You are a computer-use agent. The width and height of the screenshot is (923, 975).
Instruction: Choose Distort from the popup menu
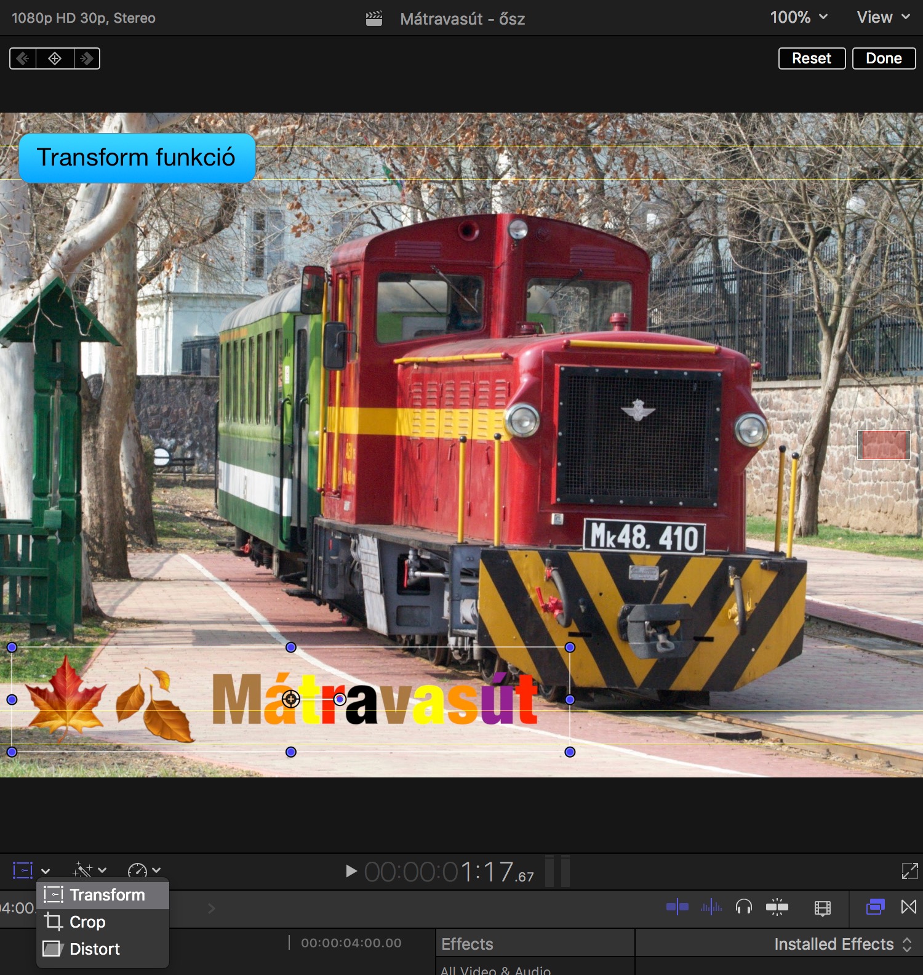94,949
